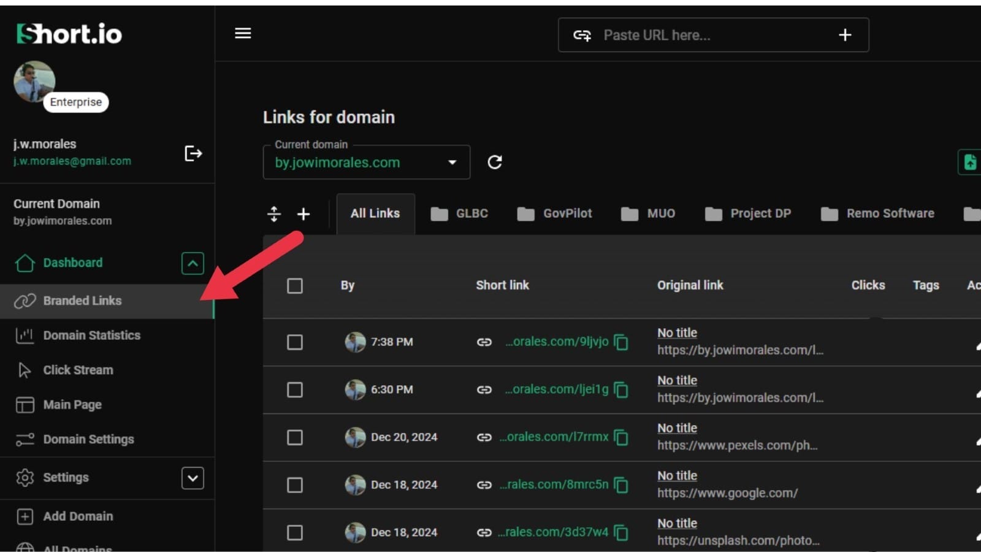Expand the Settings section
This screenshot has width=981, height=552.
[x=193, y=478]
